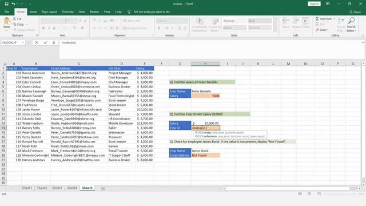
Task: Click the Paste clipboard icon
Action: pyautogui.click(x=7, y=21)
